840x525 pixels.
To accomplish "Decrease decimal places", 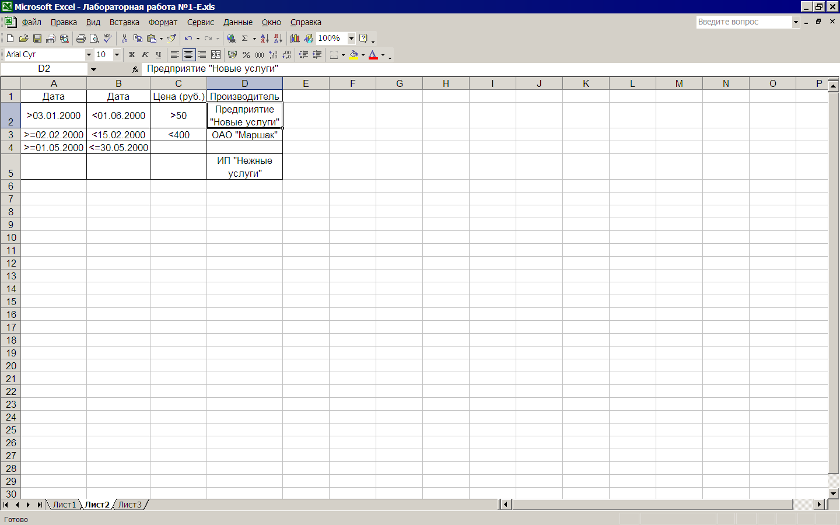I will coord(286,55).
